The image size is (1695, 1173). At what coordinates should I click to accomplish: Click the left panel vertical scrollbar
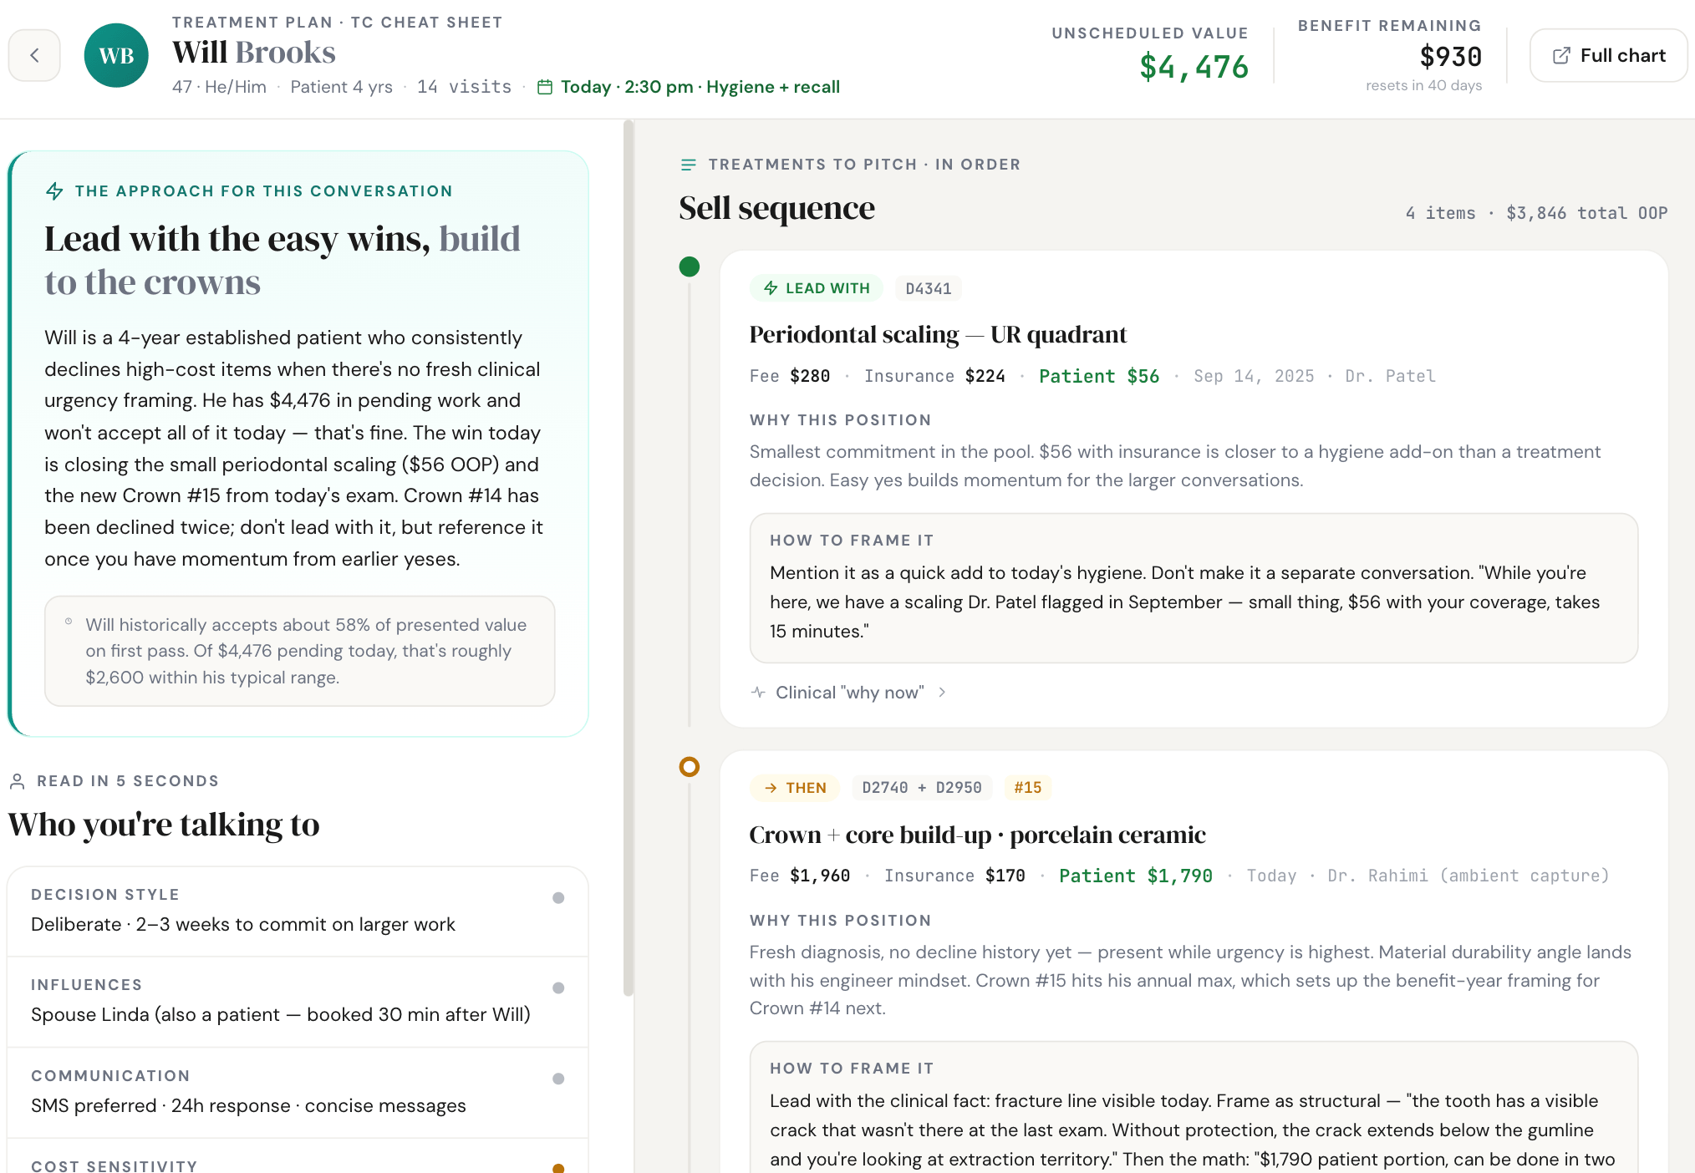tap(629, 558)
